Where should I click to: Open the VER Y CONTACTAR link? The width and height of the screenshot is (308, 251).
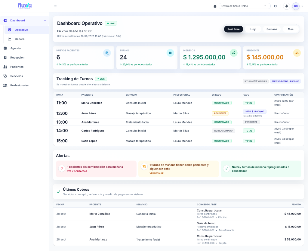pyautogui.click(x=77, y=171)
